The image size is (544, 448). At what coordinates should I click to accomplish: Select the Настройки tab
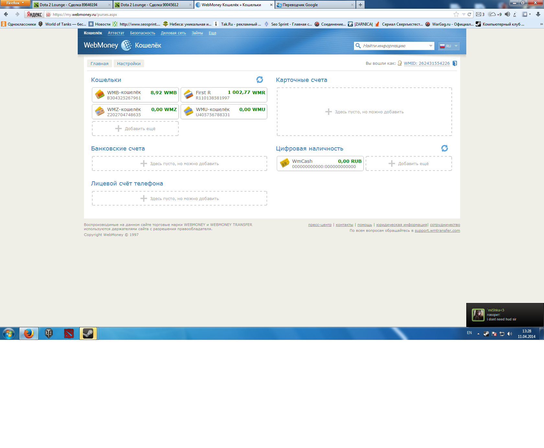tap(129, 63)
